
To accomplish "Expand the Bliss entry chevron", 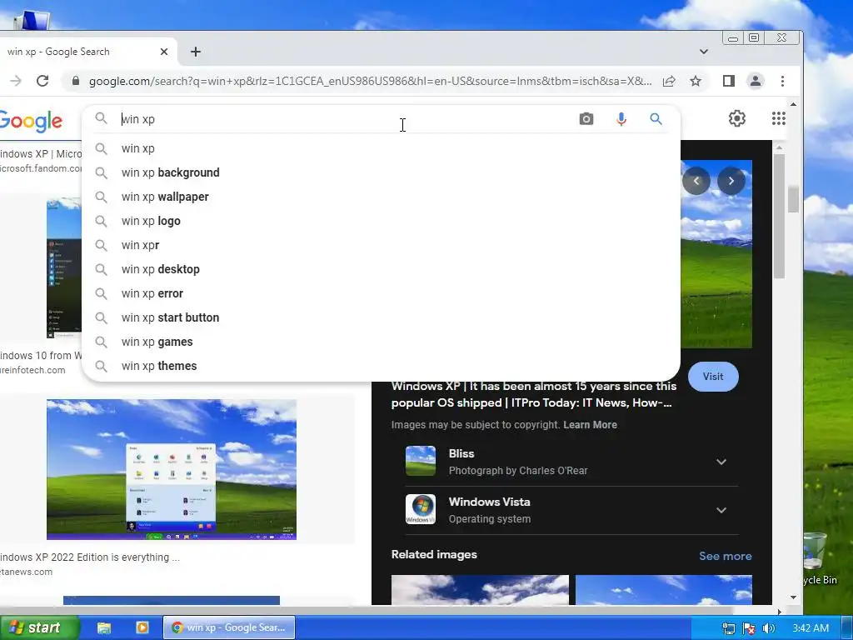I will [721, 462].
